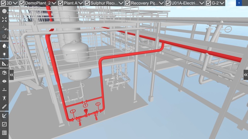Select the Plant A breadcrumb label
This screenshot has height=139, width=248.
coord(70,3)
